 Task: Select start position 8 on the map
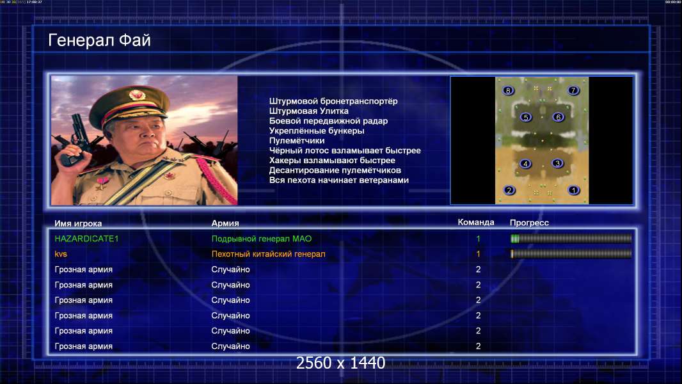507,90
